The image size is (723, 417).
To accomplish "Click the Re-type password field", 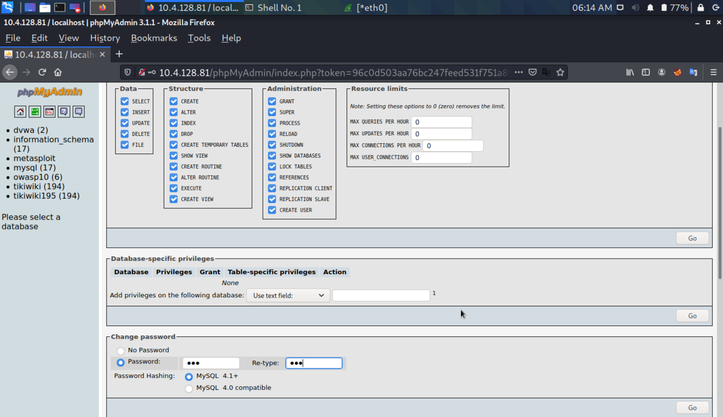I will [x=314, y=363].
